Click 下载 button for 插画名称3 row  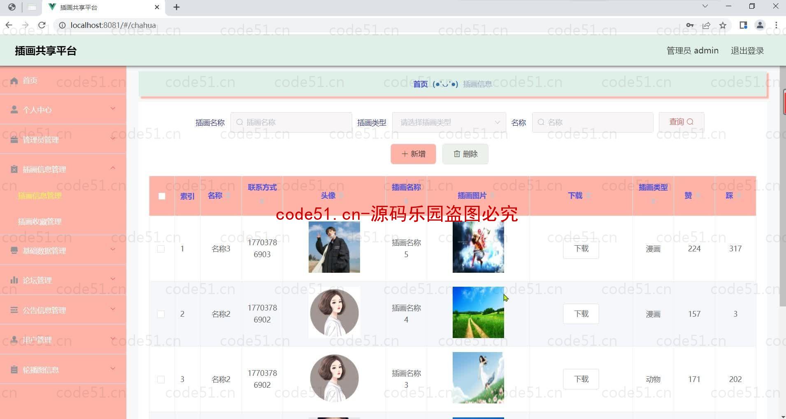point(581,379)
